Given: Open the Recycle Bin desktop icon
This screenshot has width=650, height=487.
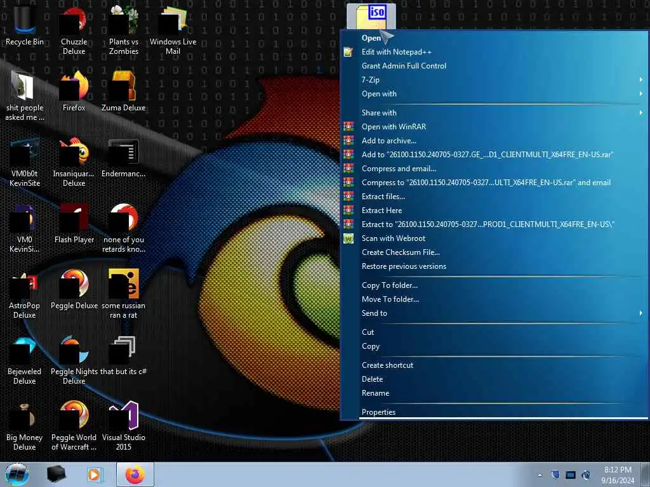Looking at the screenshot, I should 25,25.
